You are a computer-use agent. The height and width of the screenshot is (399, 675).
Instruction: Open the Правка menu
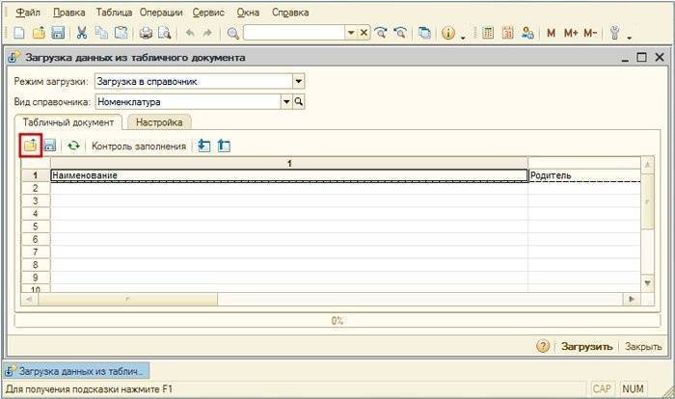(x=68, y=13)
